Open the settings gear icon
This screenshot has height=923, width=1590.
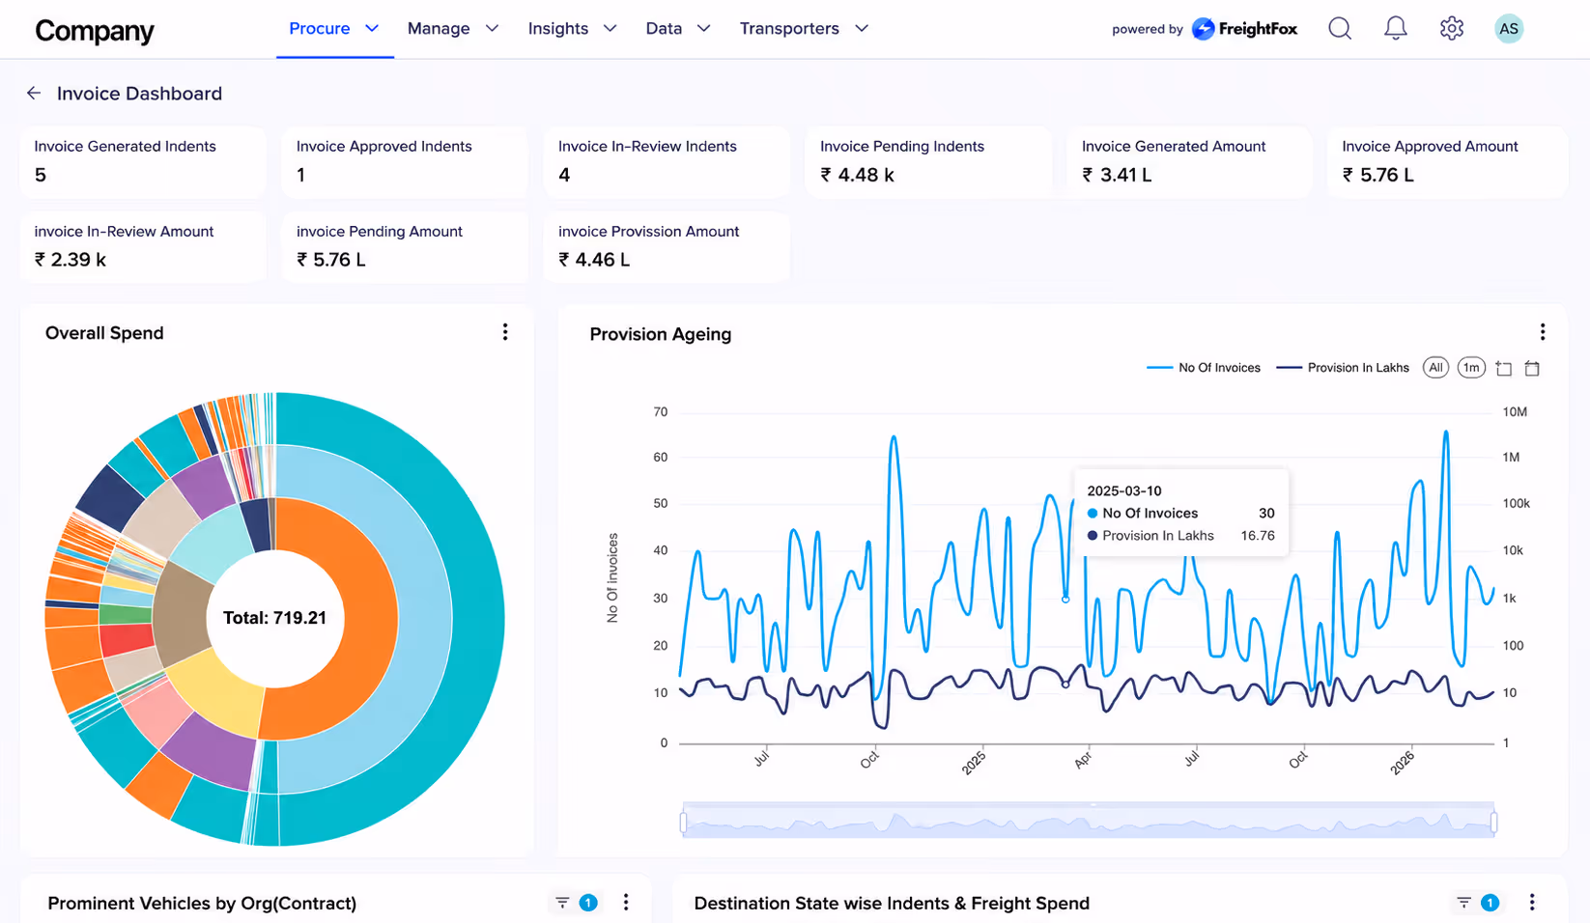click(x=1451, y=29)
